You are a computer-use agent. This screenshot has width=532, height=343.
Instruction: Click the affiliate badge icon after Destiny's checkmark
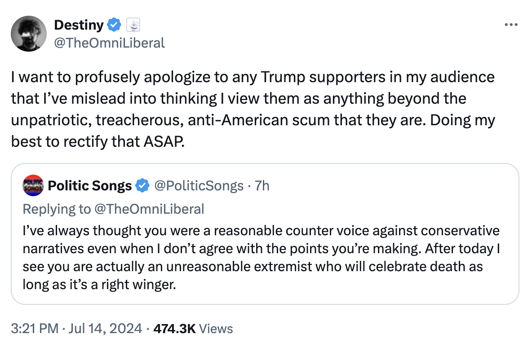pyautogui.click(x=133, y=25)
